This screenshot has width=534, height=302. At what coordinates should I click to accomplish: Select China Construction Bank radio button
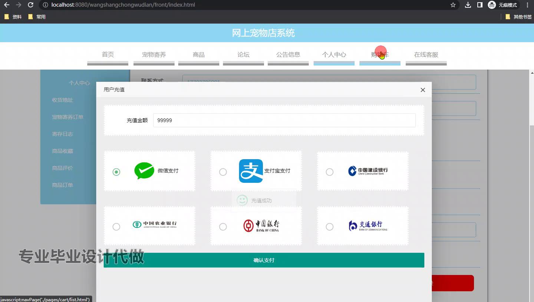click(329, 172)
